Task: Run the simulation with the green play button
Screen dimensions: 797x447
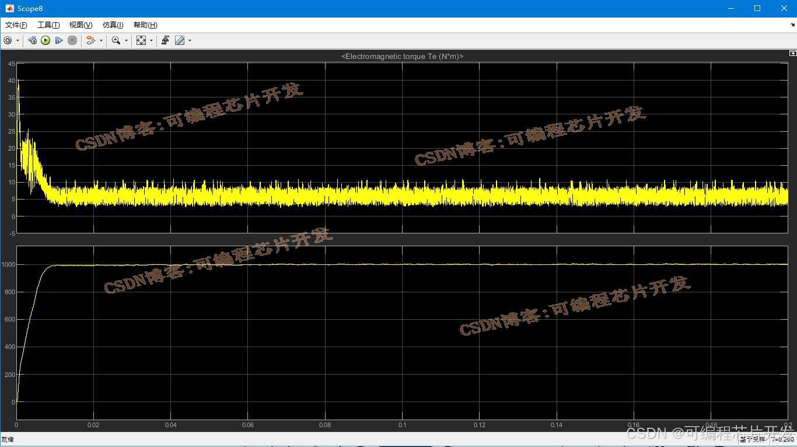Action: [46, 40]
